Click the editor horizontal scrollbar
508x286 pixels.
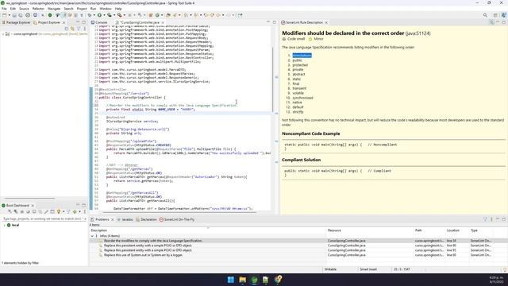point(180,212)
